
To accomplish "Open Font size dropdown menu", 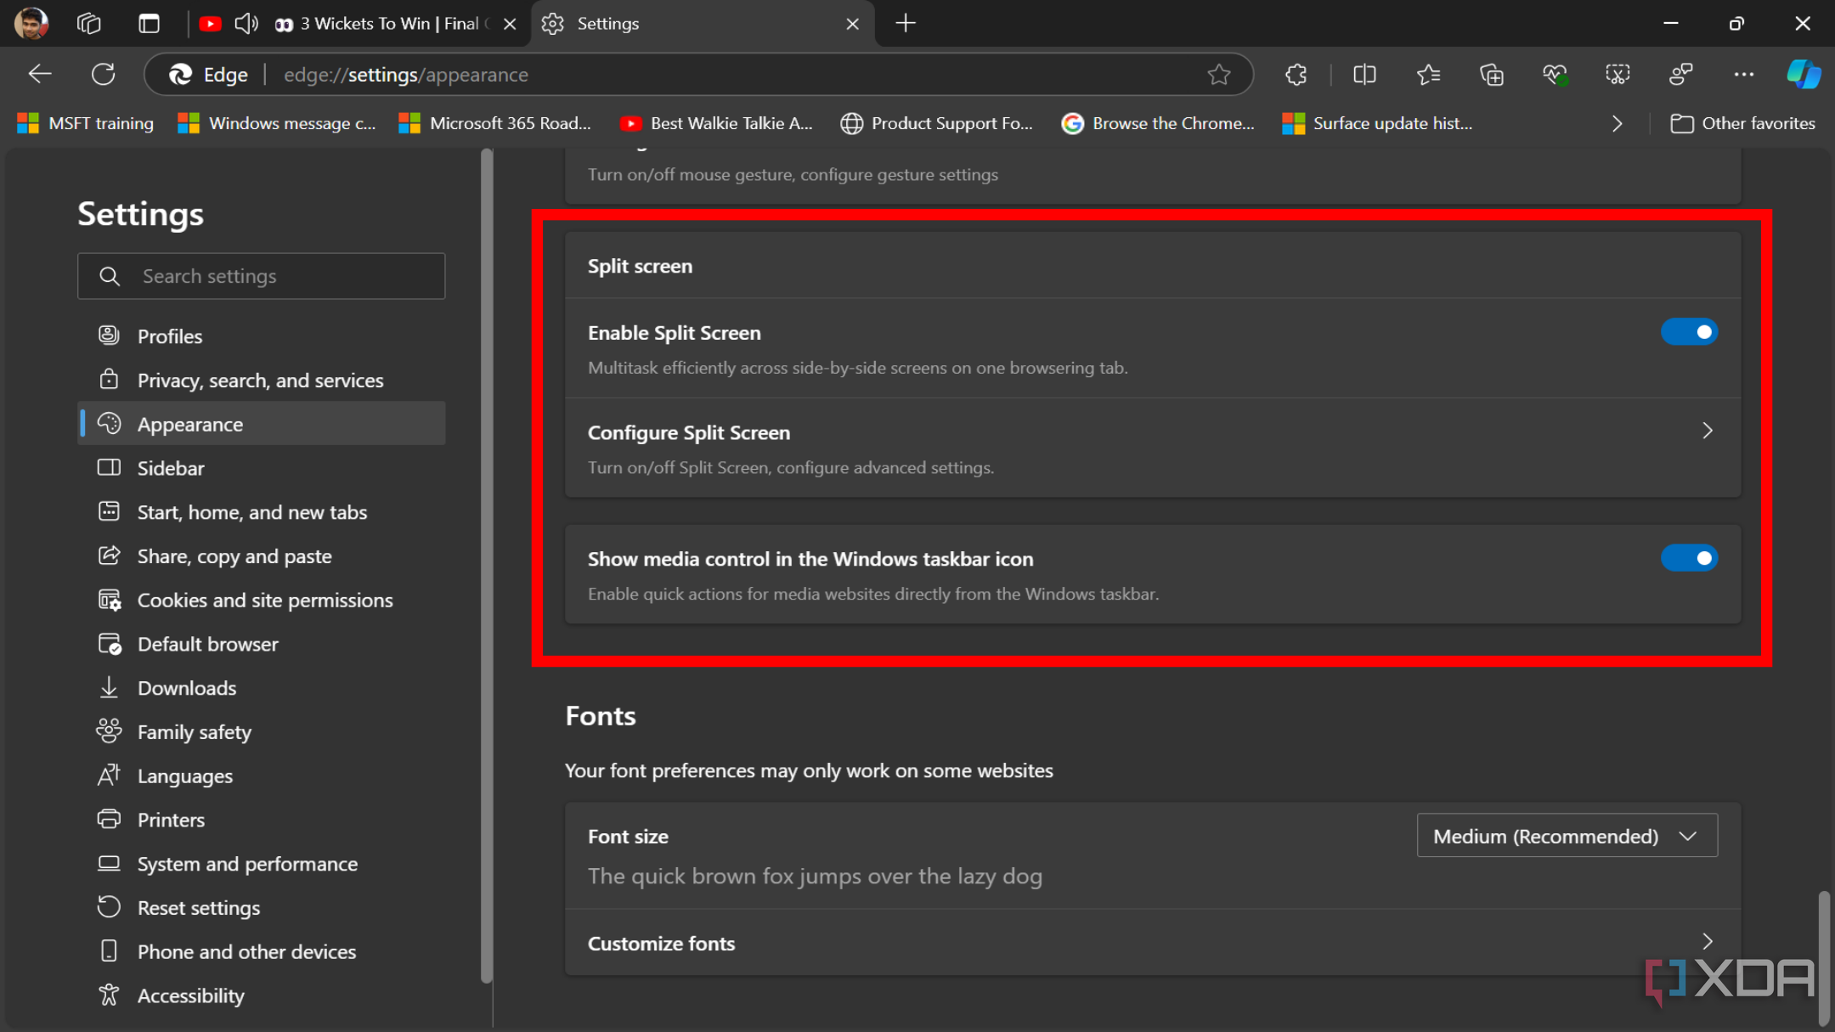I will pos(1566,837).
